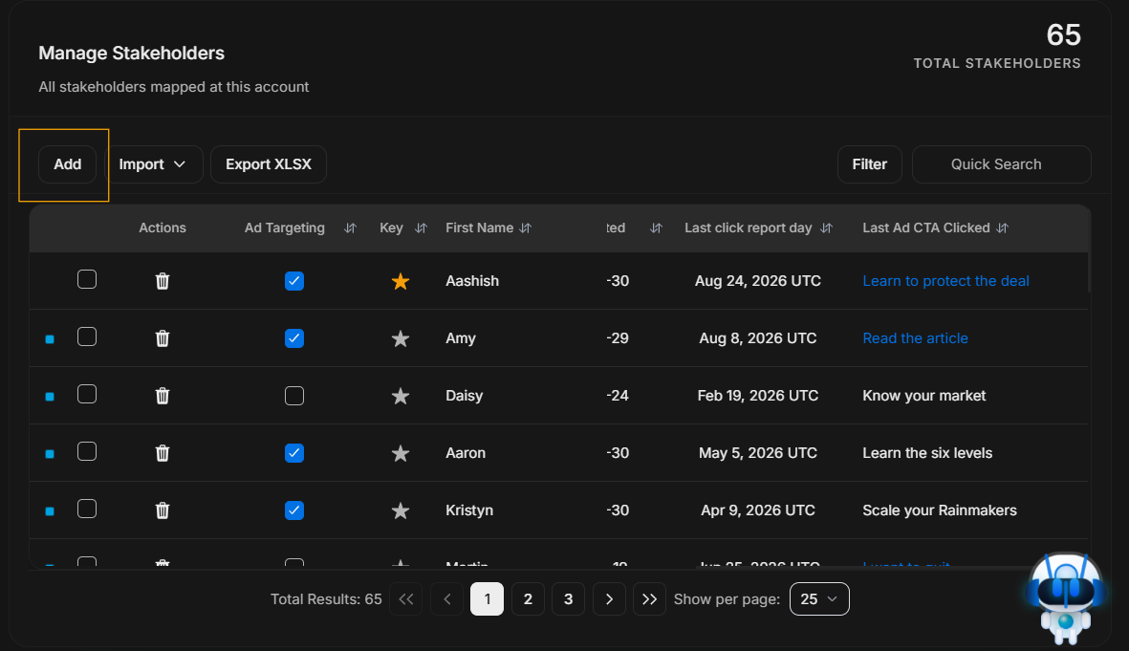1129x651 pixels.
Task: Click trash icon in Daisy's row
Action: 162,396
